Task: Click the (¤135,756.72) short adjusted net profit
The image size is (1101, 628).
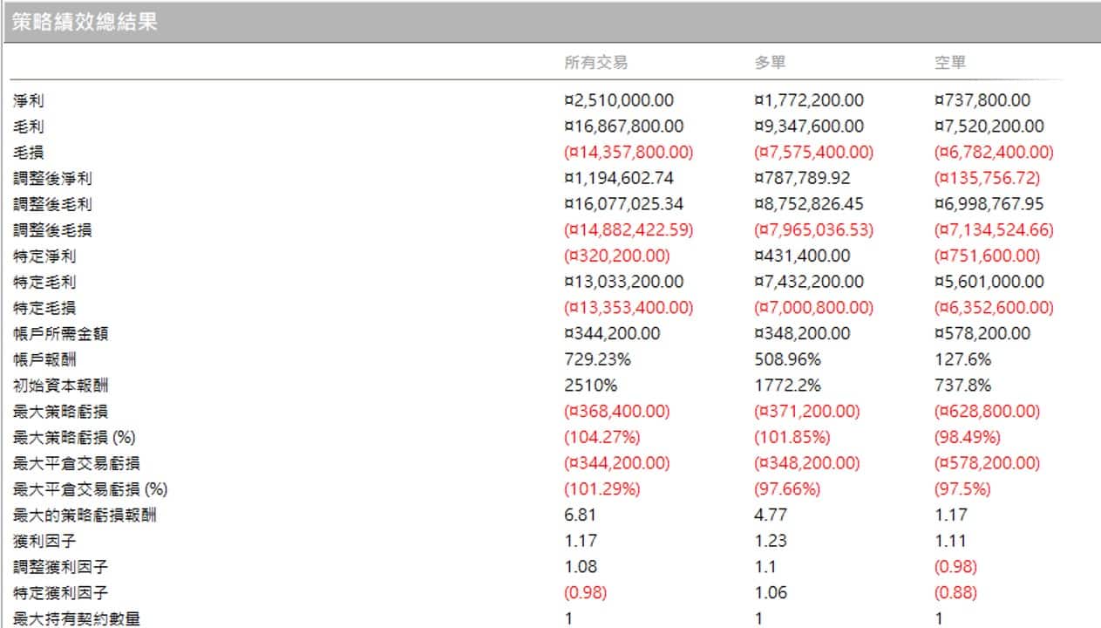Action: pos(986,179)
